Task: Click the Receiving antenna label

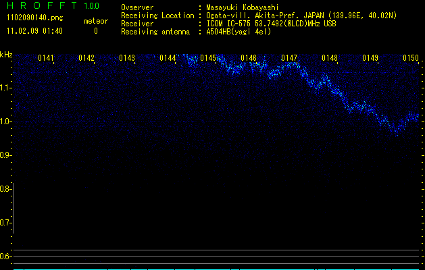Action: coord(155,32)
